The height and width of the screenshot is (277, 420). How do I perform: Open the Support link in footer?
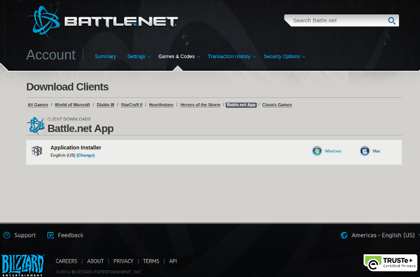pos(25,235)
